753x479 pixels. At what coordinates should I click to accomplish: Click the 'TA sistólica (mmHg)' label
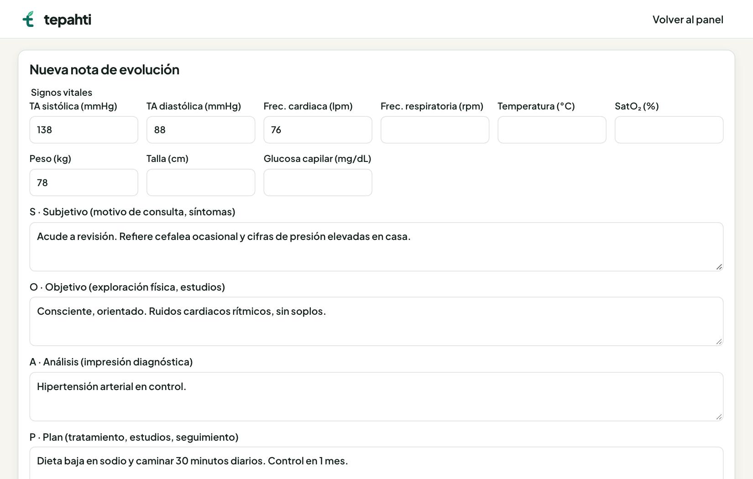pos(73,106)
